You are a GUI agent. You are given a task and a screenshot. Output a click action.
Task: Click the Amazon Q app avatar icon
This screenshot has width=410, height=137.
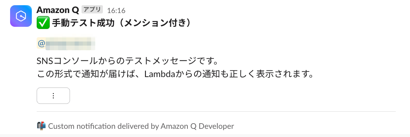tap(21, 16)
